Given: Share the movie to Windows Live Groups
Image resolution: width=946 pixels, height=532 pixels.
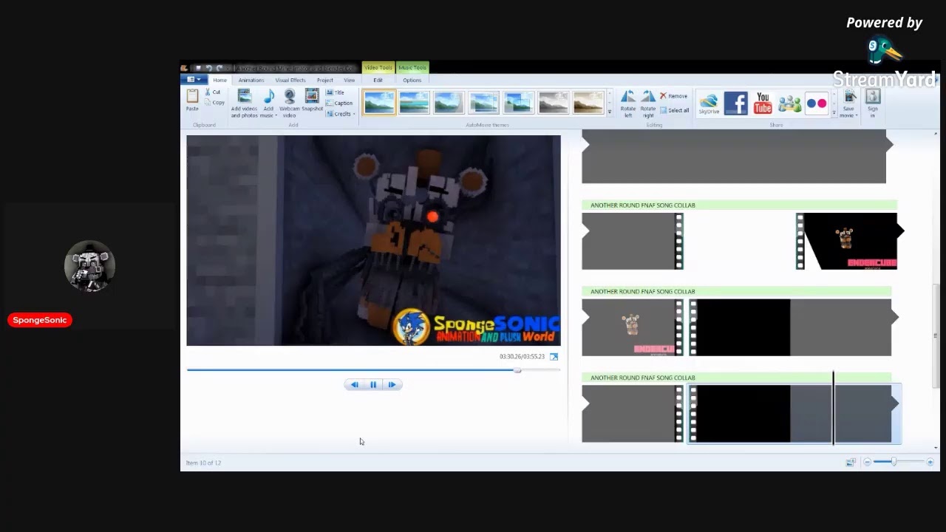Looking at the screenshot, I should (789, 103).
